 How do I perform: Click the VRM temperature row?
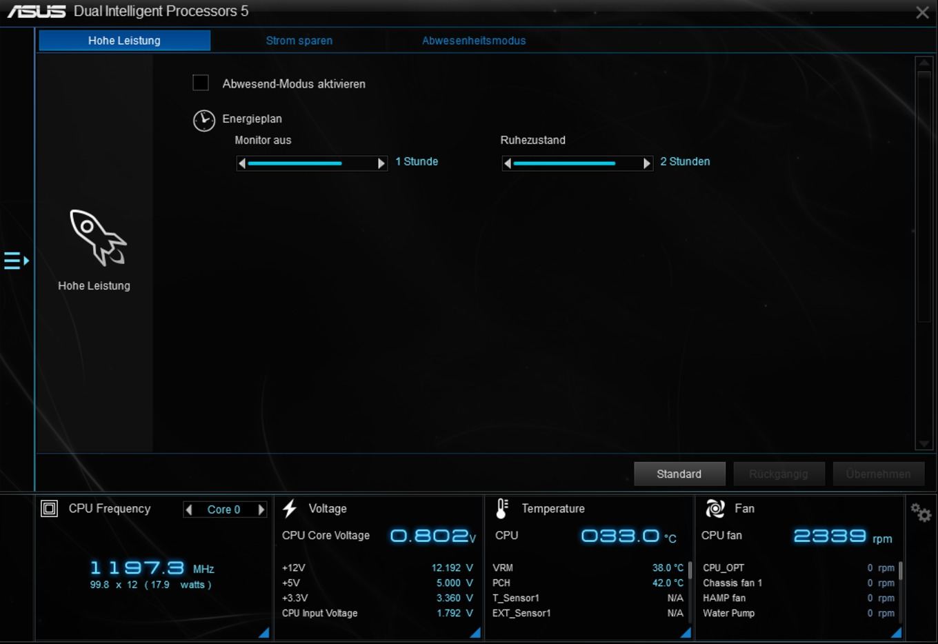coord(588,568)
